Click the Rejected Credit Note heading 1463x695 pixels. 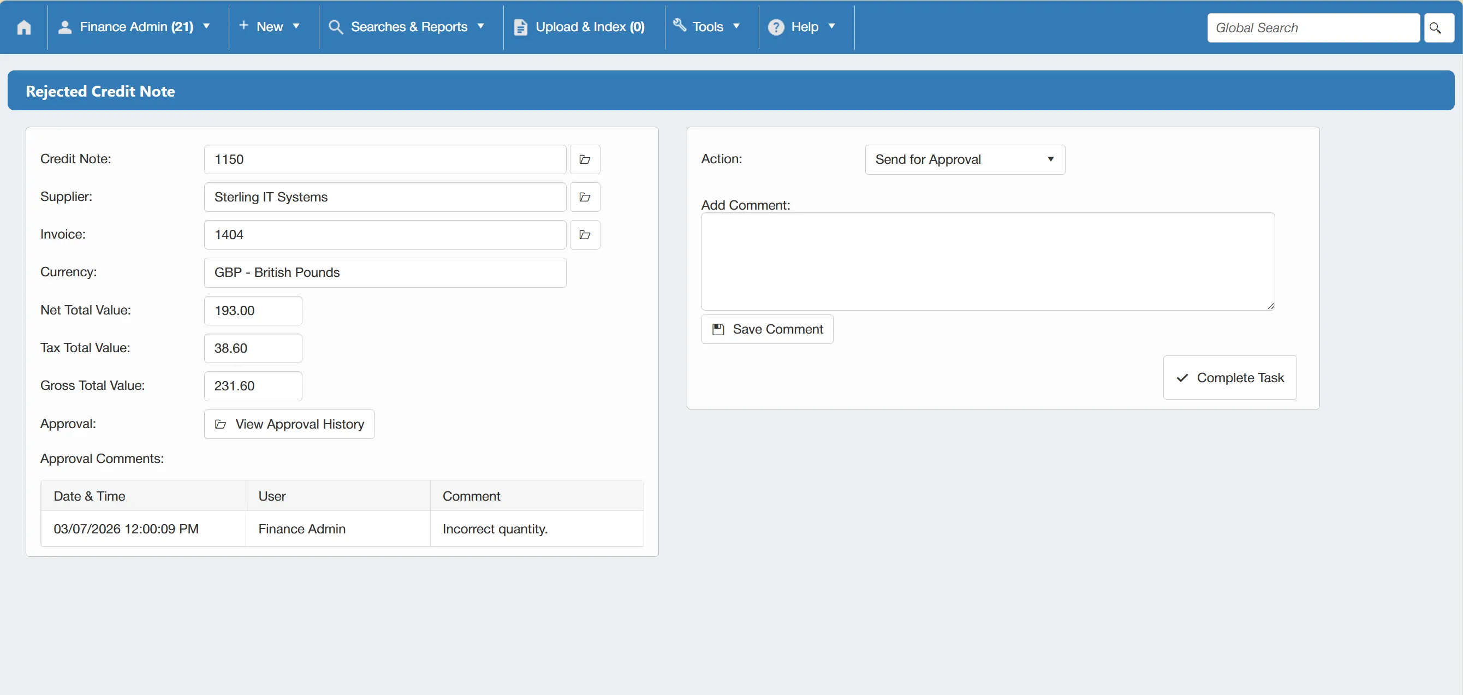100,91
